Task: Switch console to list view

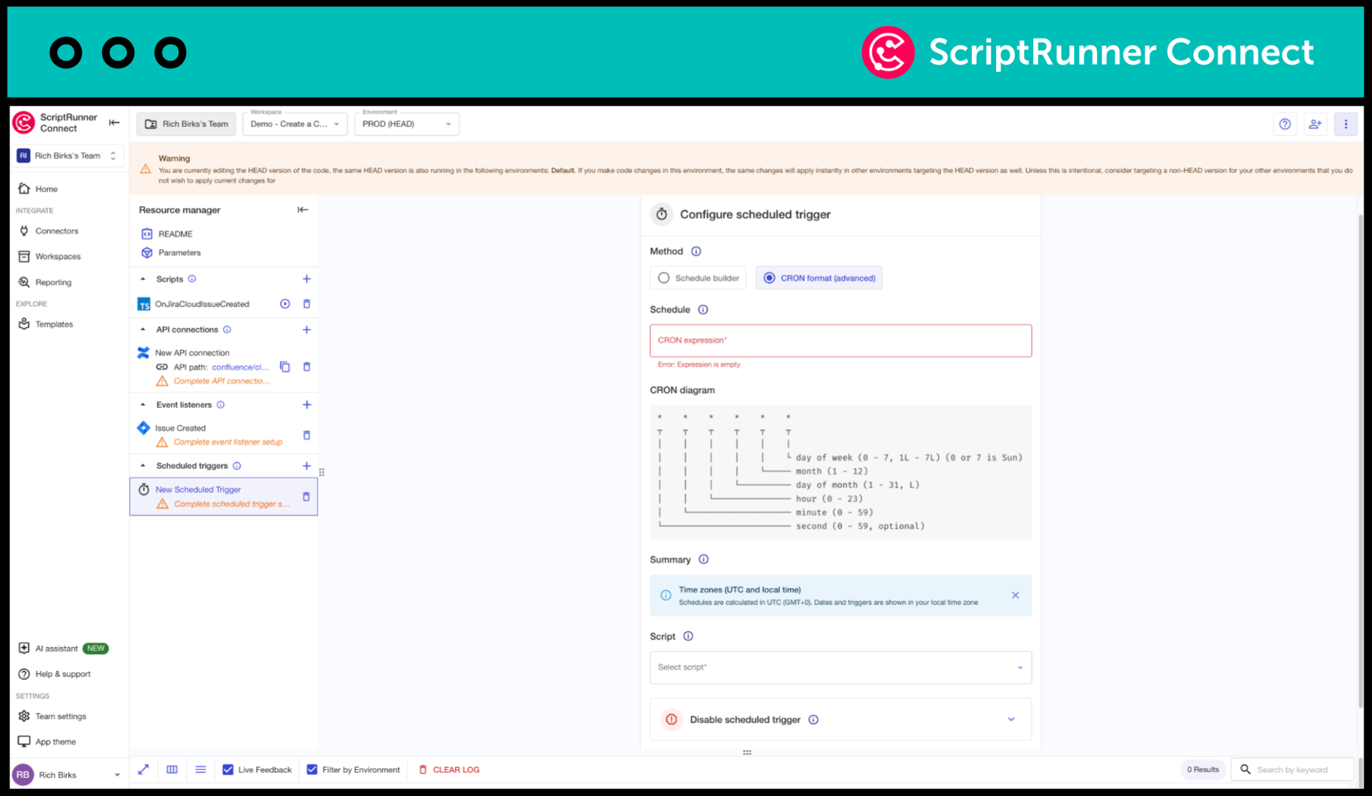Action: point(200,770)
